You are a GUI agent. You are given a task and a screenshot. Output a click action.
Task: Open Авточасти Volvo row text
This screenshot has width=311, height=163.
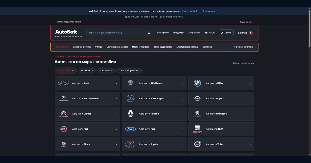coord(215,144)
